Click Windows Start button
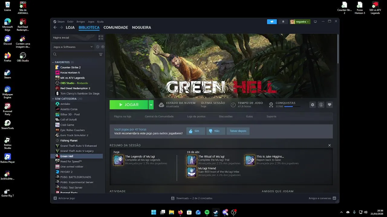Image resolution: width=387 pixels, height=217 pixels. click(x=154, y=212)
